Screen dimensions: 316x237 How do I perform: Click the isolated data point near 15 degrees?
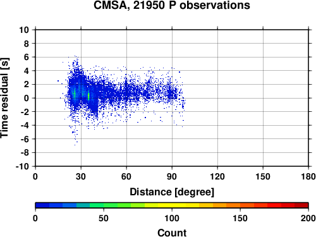[58, 81]
